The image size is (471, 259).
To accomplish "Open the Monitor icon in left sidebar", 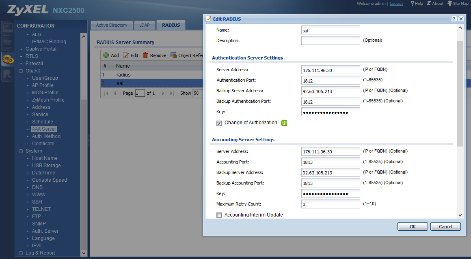I will (x=8, y=43).
